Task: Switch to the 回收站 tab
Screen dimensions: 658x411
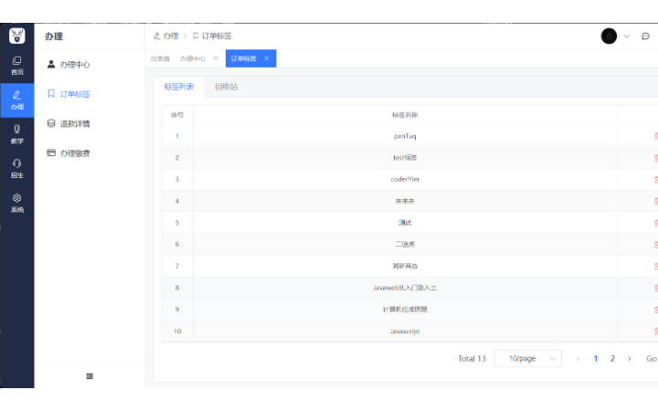Action: coord(226,87)
